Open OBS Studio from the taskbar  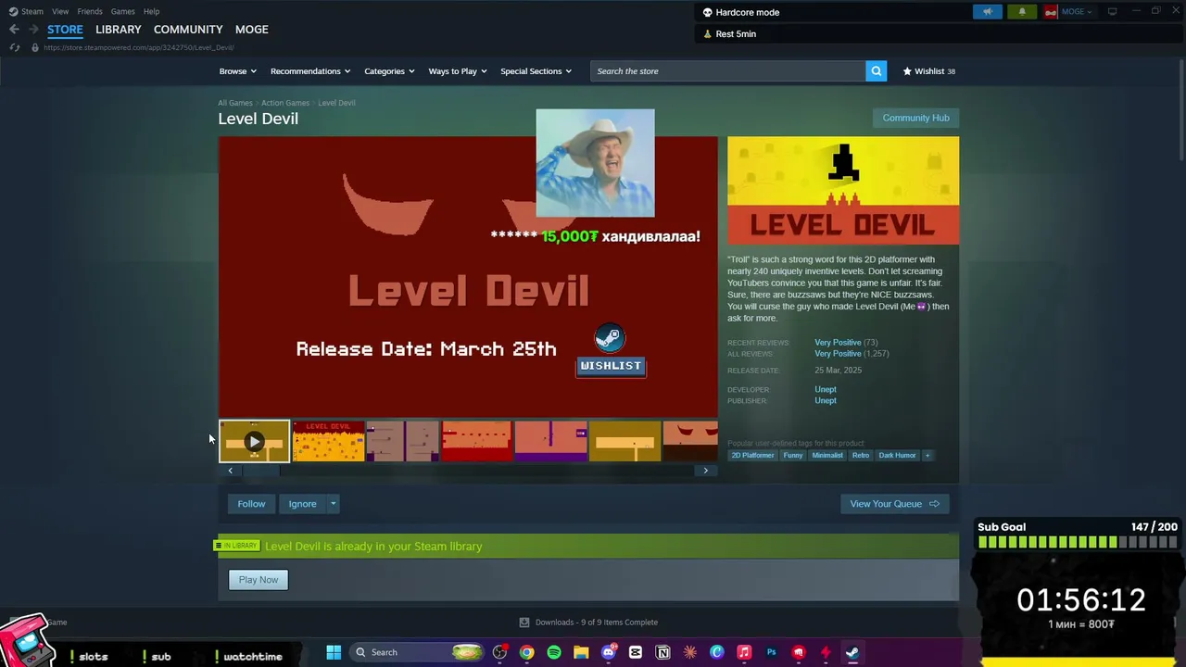coord(499,652)
